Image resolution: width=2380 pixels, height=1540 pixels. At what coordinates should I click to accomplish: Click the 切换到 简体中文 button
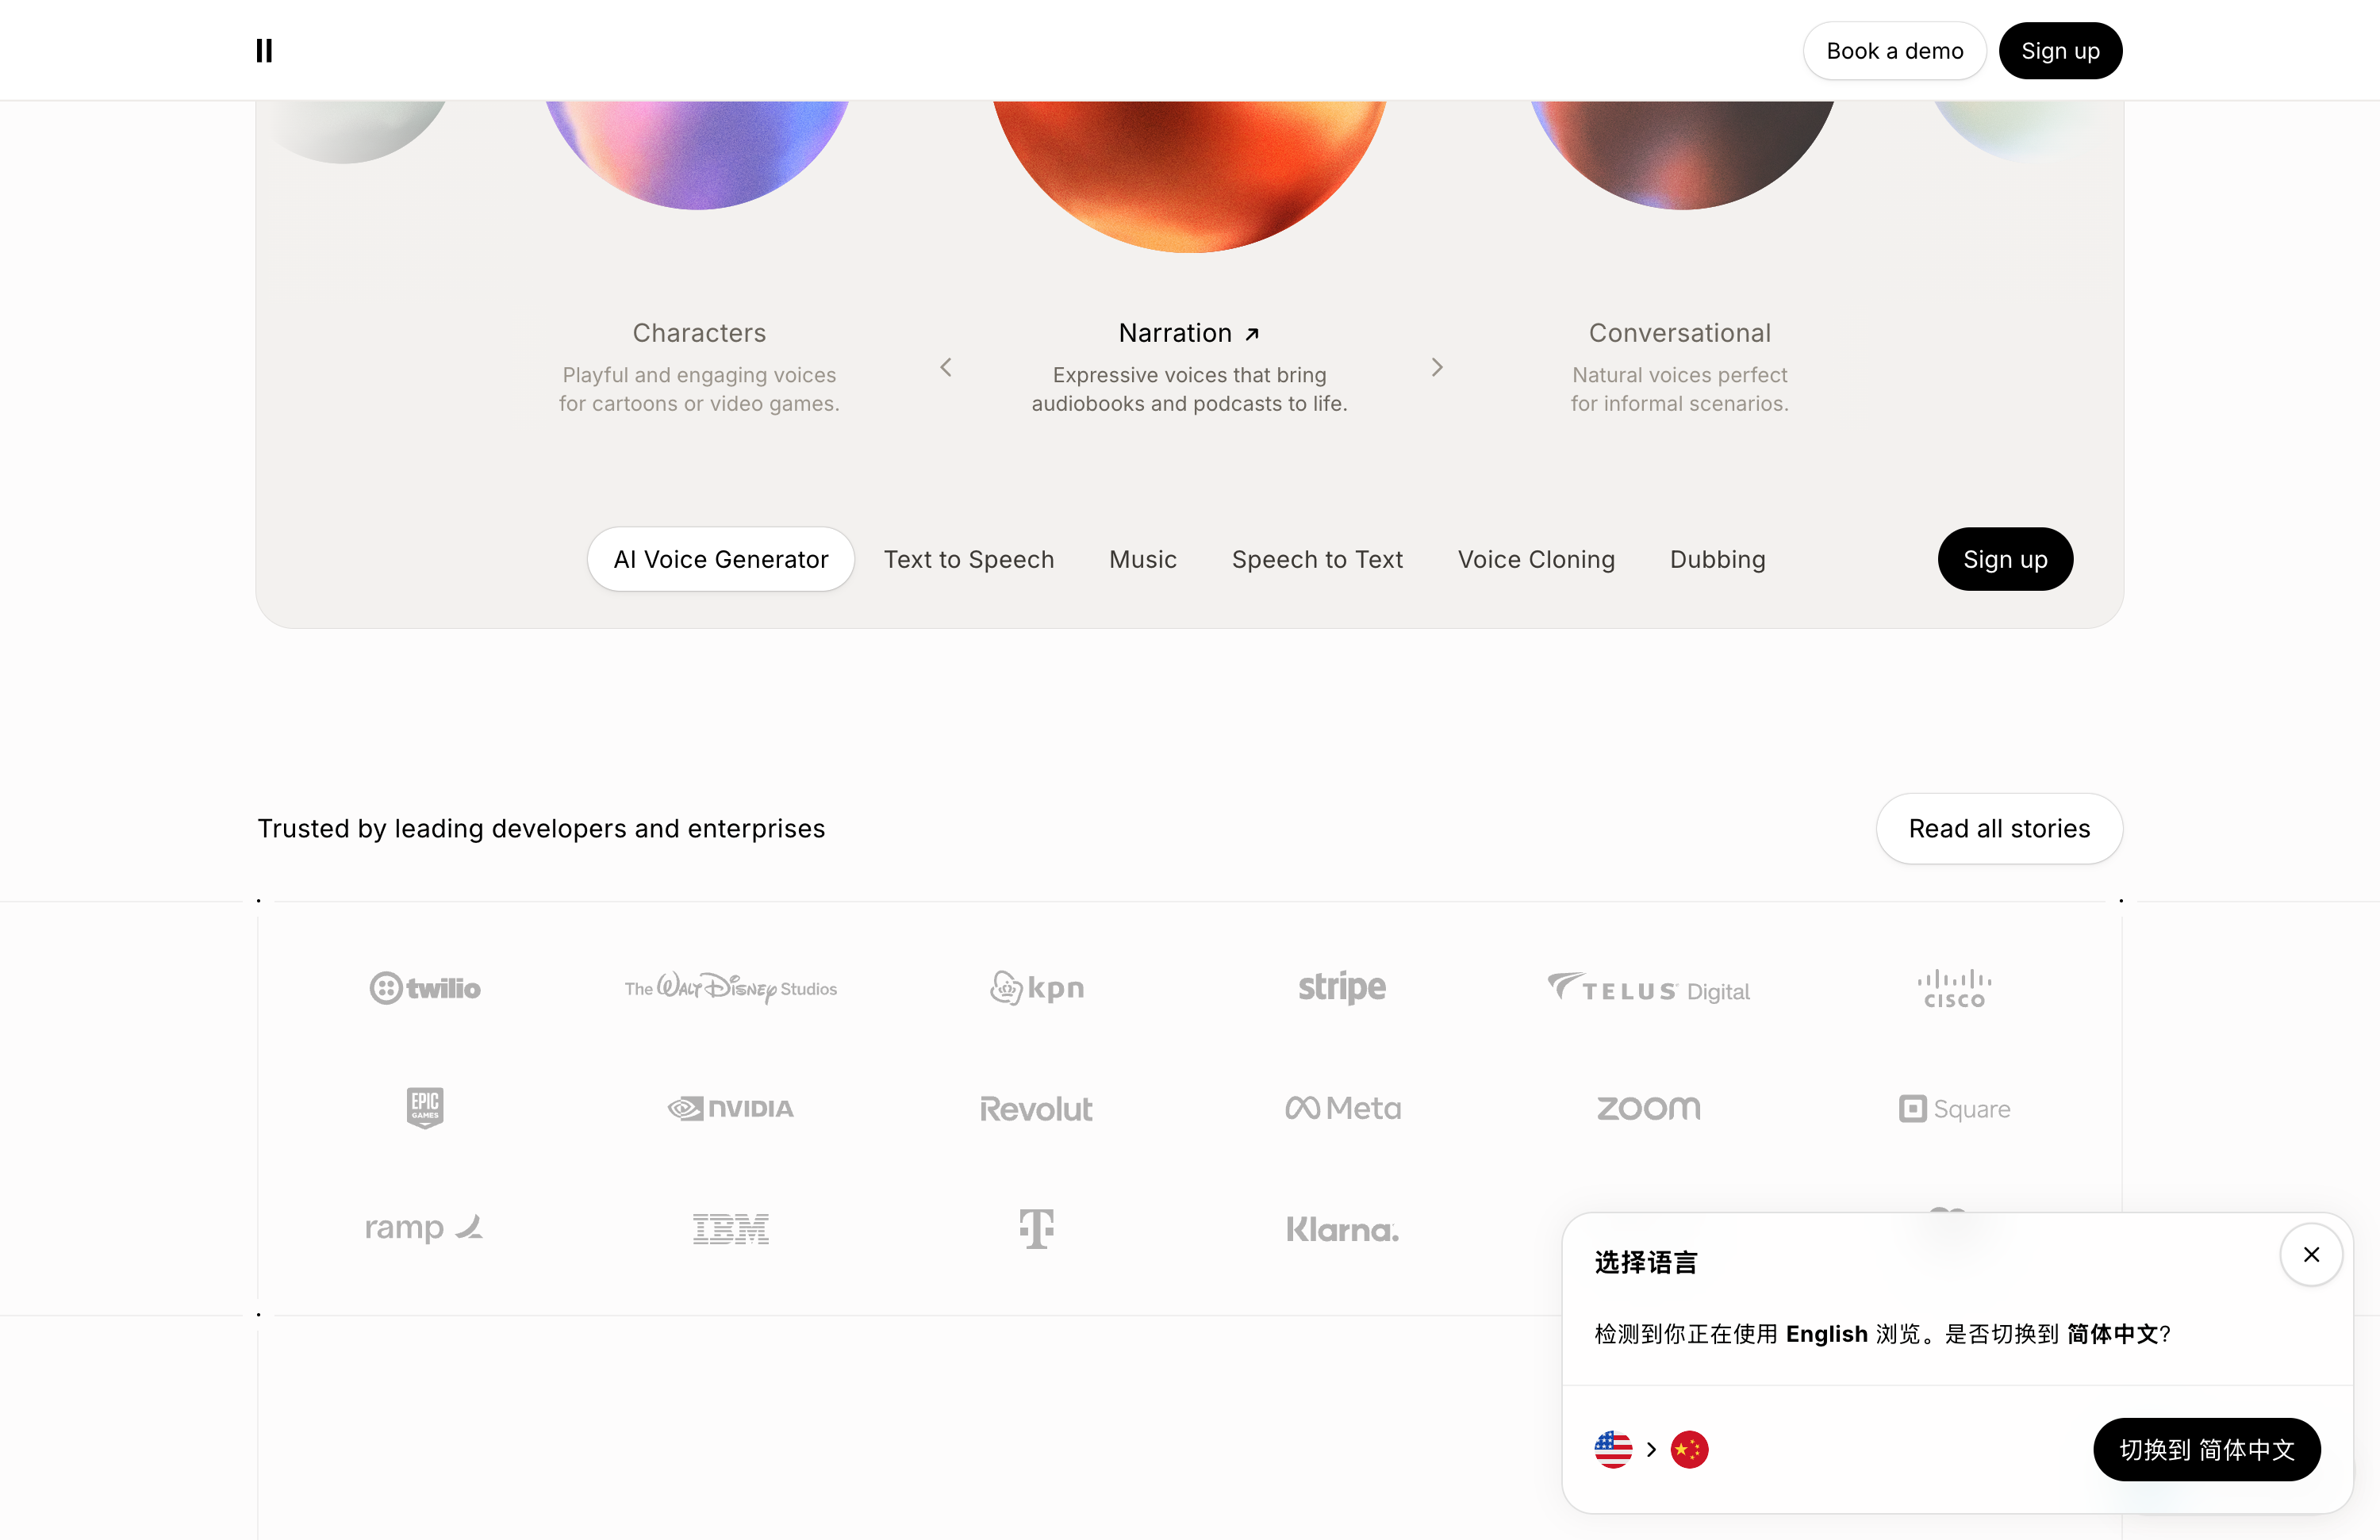(2207, 1449)
